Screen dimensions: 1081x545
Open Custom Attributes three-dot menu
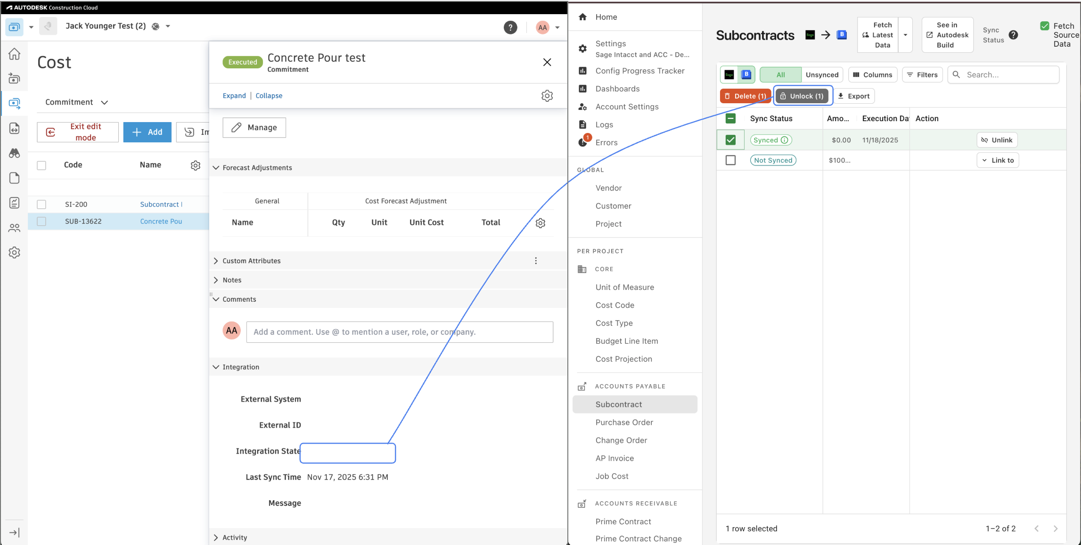tap(535, 261)
